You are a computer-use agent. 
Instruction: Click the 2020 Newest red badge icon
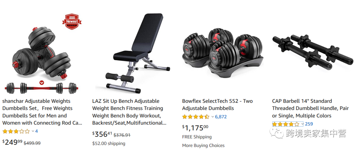tap(72, 21)
